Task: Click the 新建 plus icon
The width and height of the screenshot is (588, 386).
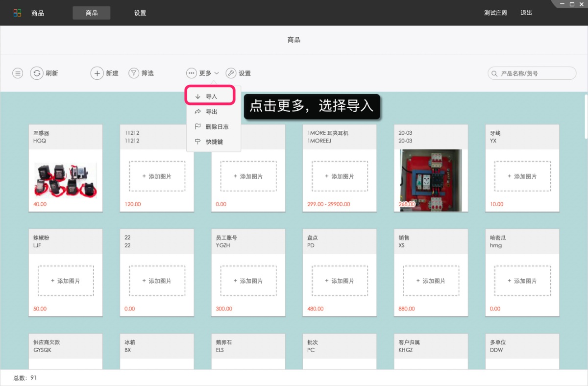Action: click(97, 73)
